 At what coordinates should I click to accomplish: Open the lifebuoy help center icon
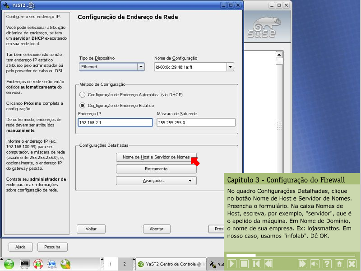pos(38,264)
